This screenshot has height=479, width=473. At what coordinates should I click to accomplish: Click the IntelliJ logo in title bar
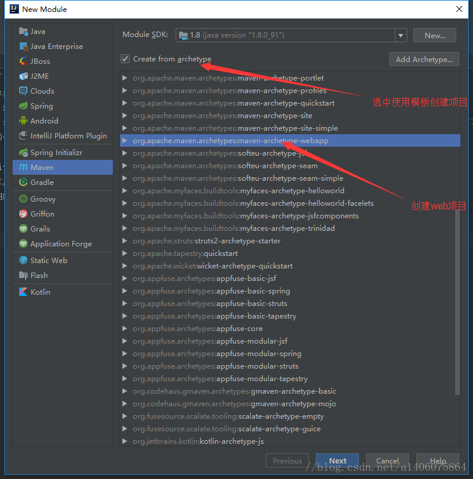point(14,9)
